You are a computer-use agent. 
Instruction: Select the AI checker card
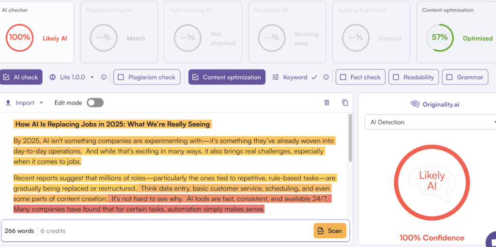(36, 32)
